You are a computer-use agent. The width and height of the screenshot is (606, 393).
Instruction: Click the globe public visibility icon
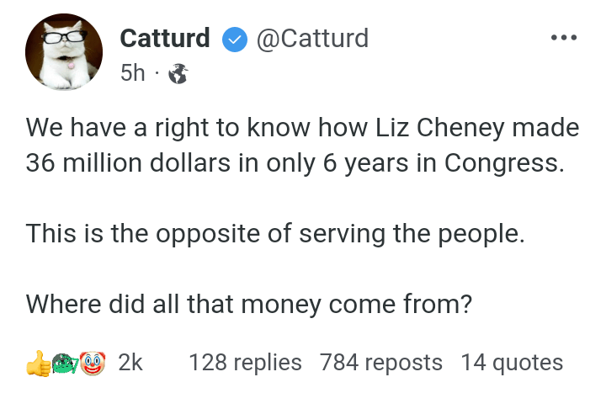pos(178,74)
